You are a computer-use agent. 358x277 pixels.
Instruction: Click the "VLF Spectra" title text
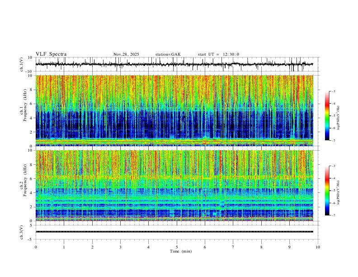point(51,54)
